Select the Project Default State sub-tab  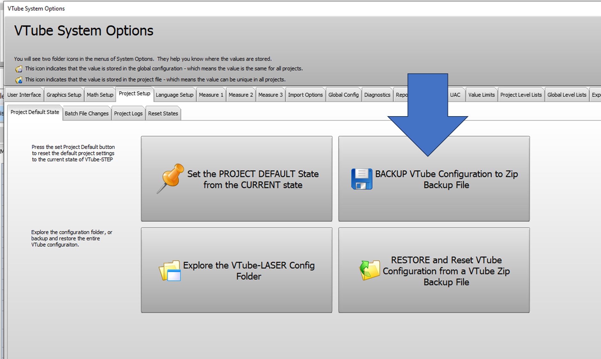tap(35, 112)
